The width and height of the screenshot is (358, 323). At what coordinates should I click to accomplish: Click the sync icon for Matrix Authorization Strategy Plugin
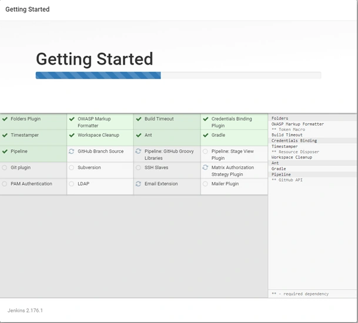pos(205,167)
